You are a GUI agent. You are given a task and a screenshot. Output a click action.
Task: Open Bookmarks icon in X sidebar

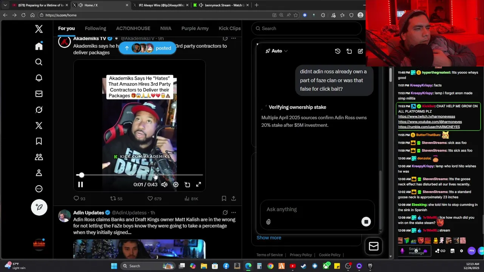[x=39, y=141]
